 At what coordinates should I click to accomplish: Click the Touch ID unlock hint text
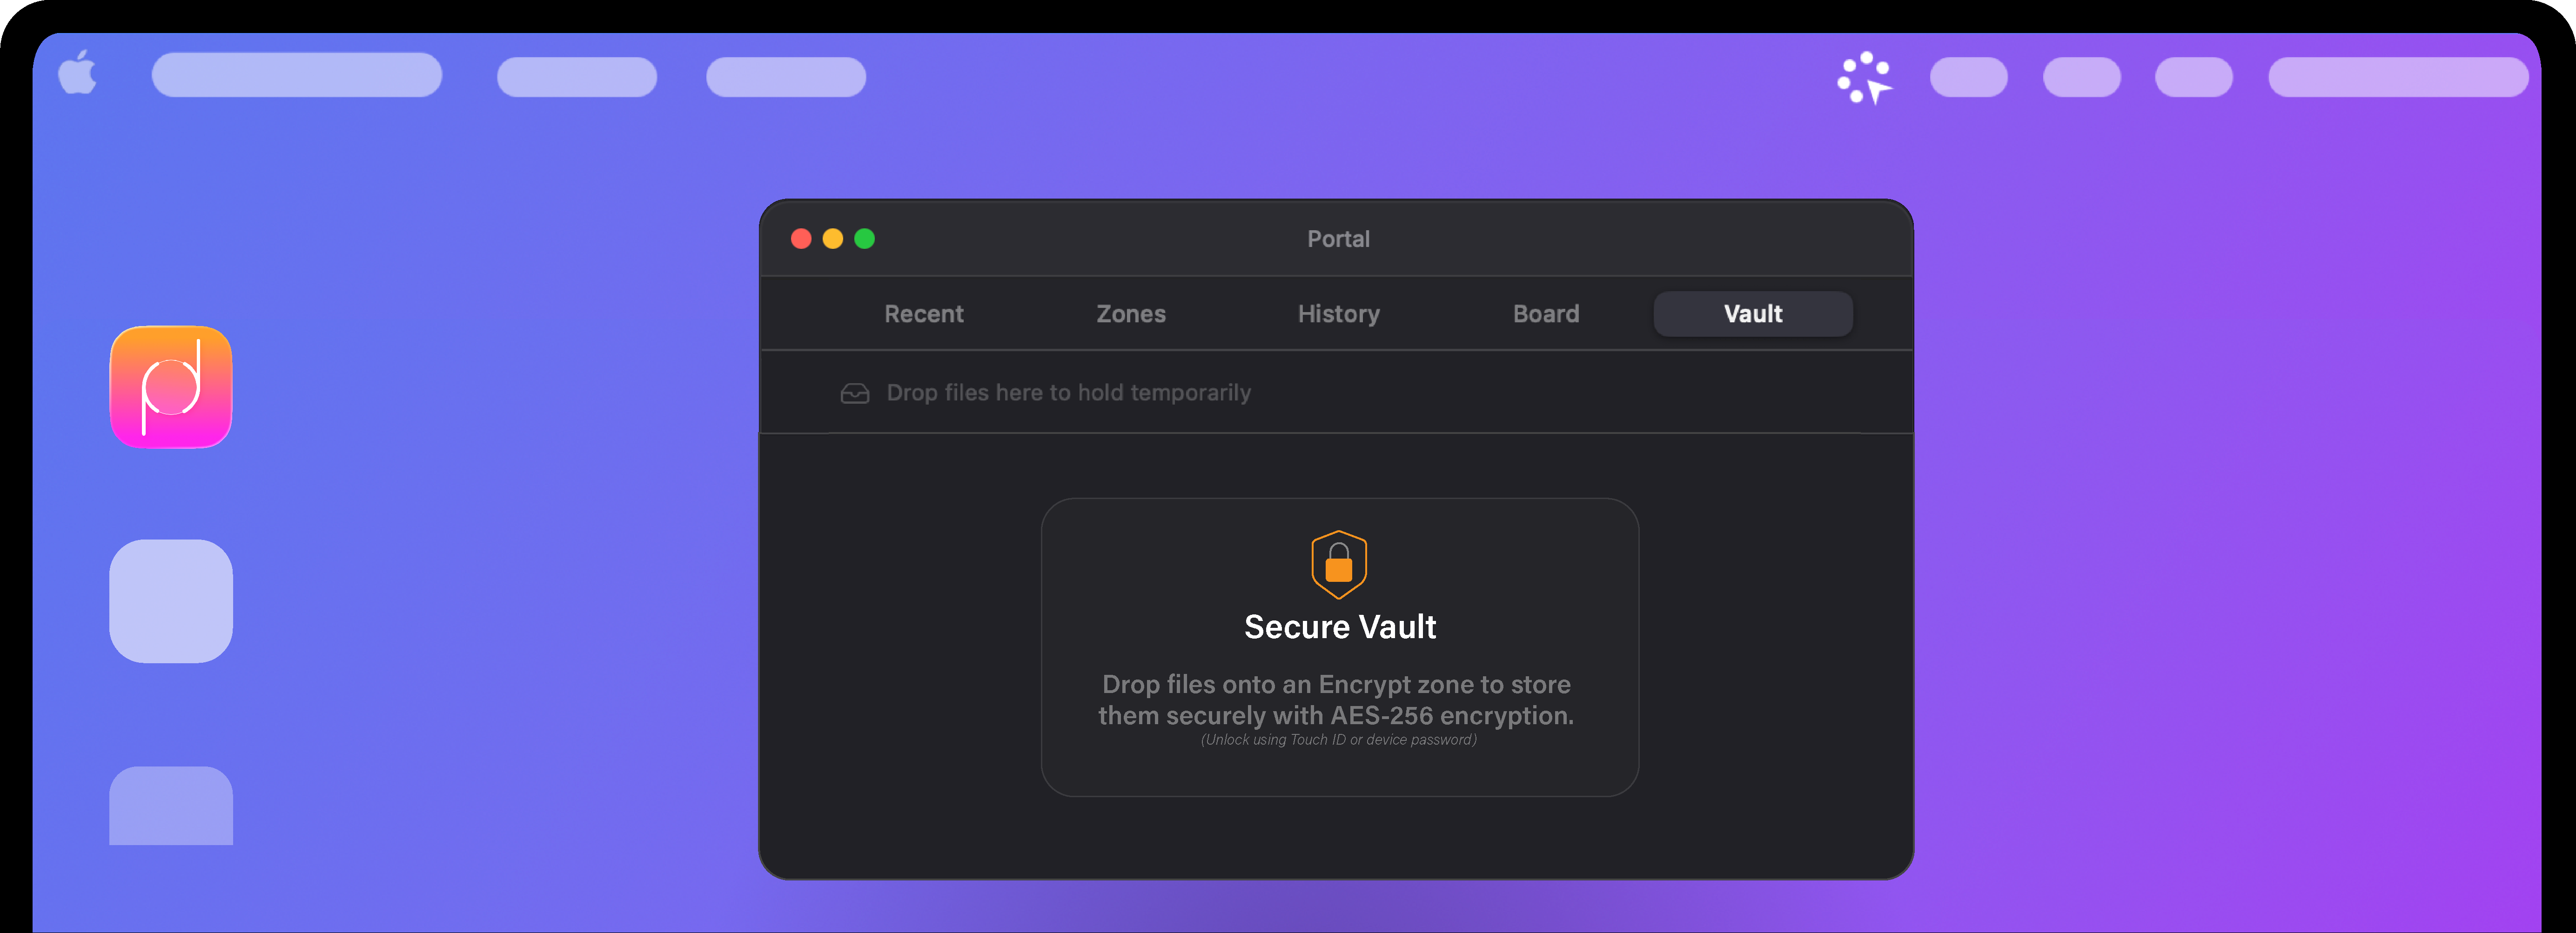point(1338,740)
